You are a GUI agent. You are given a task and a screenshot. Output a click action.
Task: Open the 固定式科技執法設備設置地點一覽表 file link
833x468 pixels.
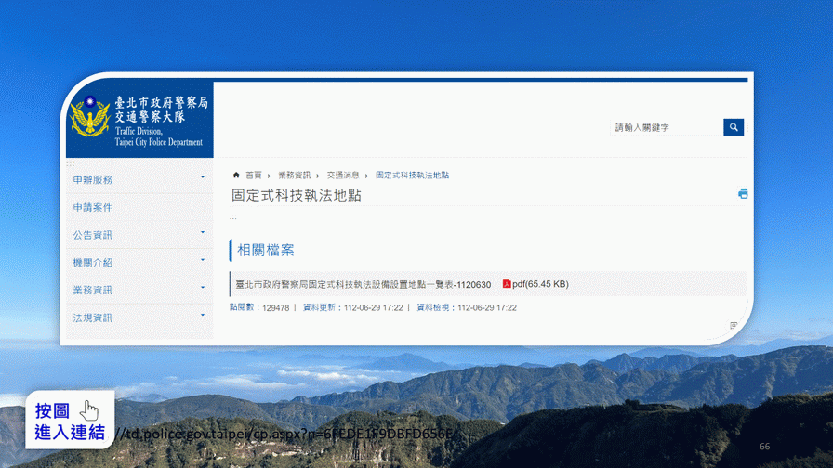point(363,284)
